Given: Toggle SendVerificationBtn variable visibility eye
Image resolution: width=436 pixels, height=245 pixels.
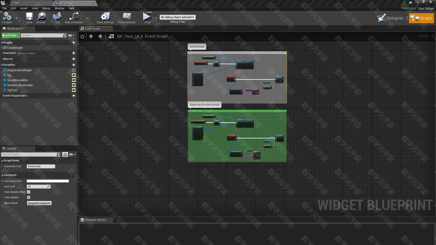Looking at the screenshot, I should coord(74,85).
